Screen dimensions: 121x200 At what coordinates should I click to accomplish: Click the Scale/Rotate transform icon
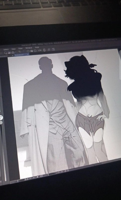click(x=35, y=51)
